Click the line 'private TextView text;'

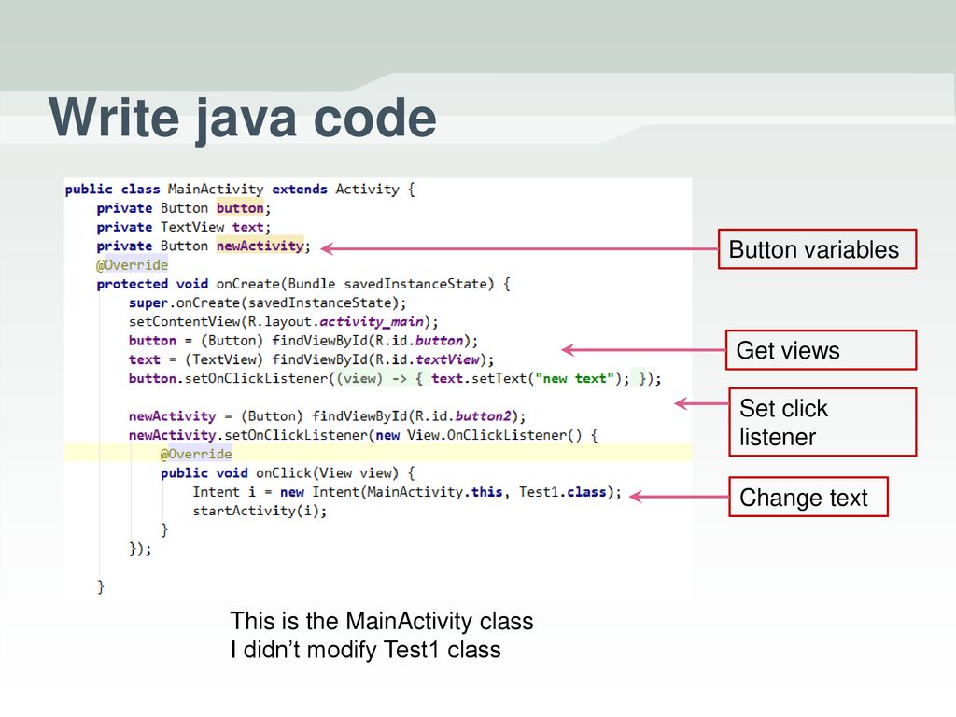click(184, 228)
